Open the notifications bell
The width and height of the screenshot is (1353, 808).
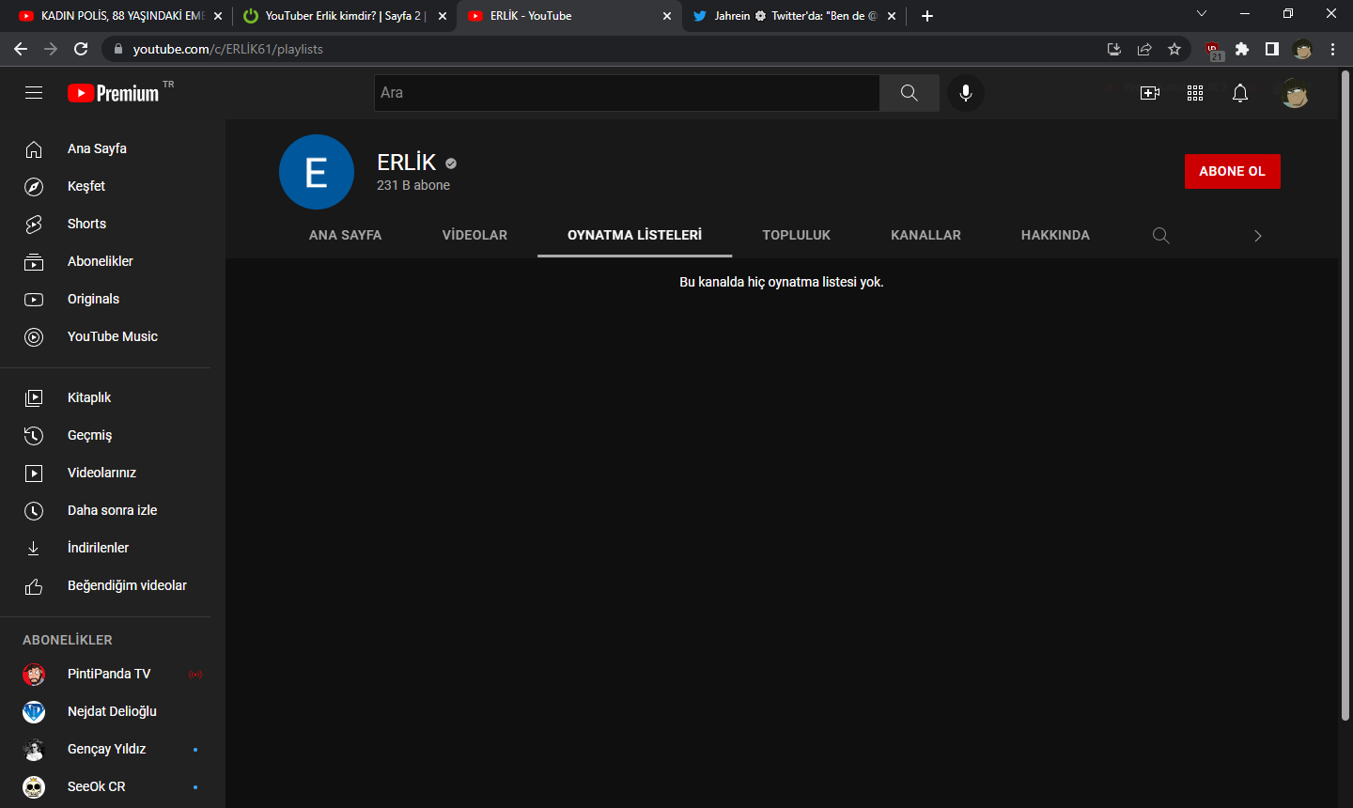click(1240, 93)
